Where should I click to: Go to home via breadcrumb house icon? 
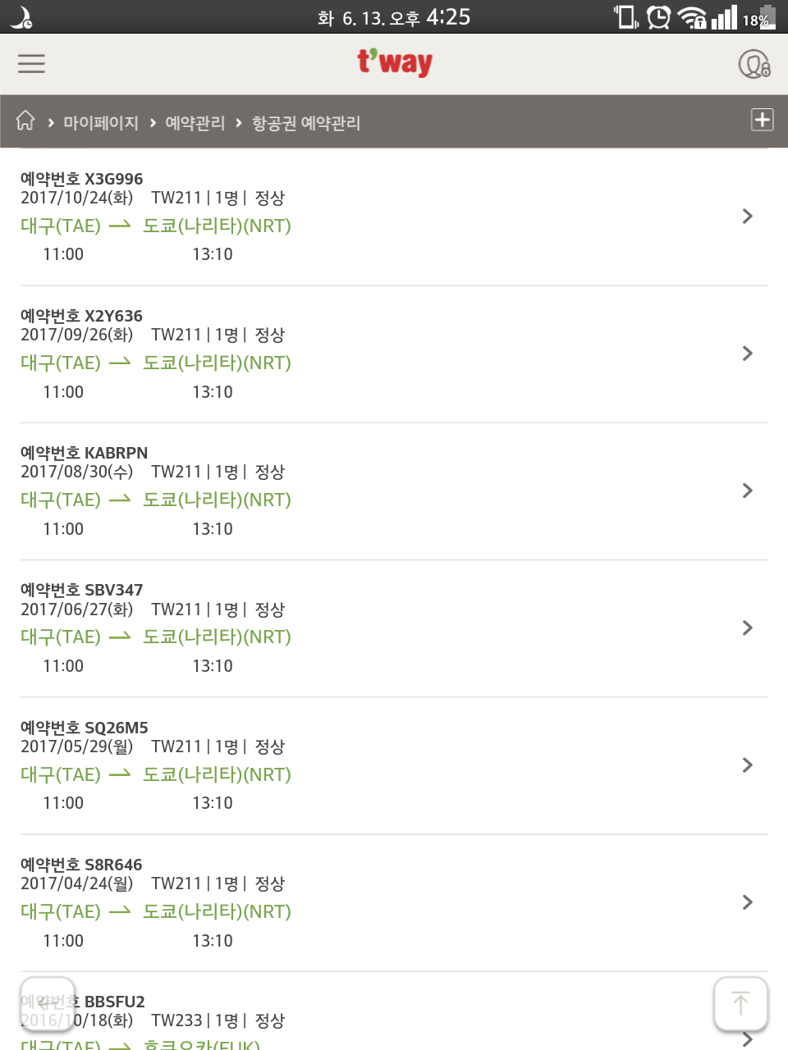(x=25, y=121)
